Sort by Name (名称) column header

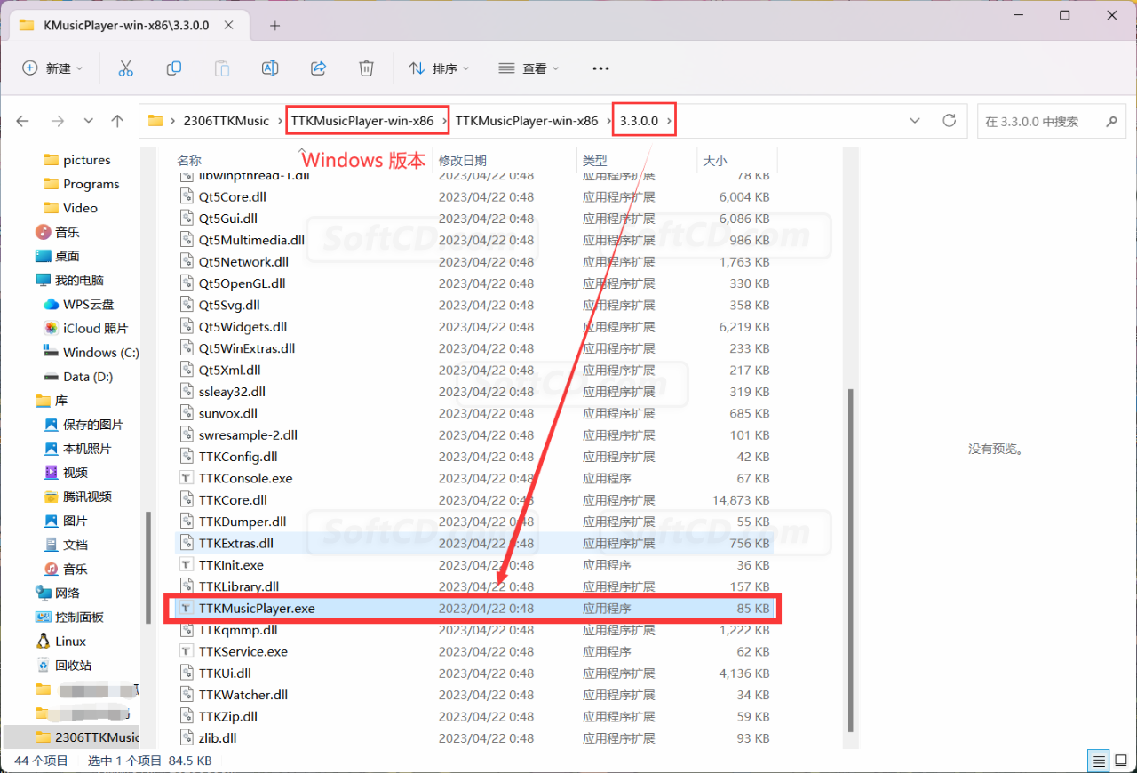pos(189,161)
